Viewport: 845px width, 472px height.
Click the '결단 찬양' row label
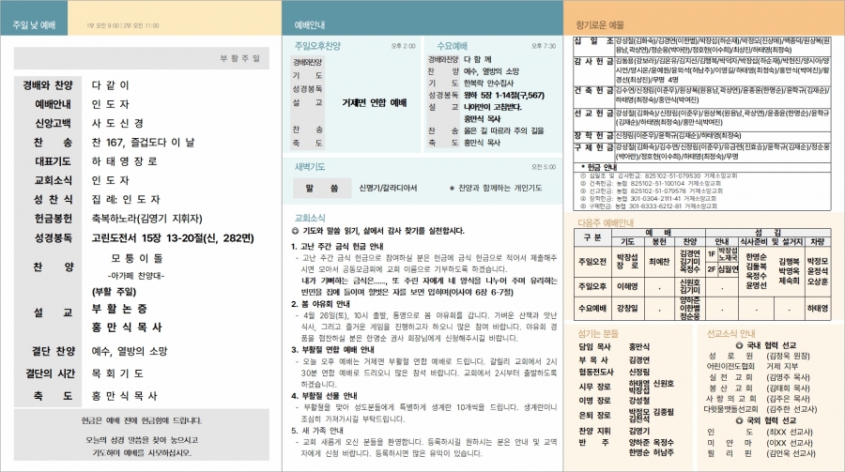[x=53, y=351]
